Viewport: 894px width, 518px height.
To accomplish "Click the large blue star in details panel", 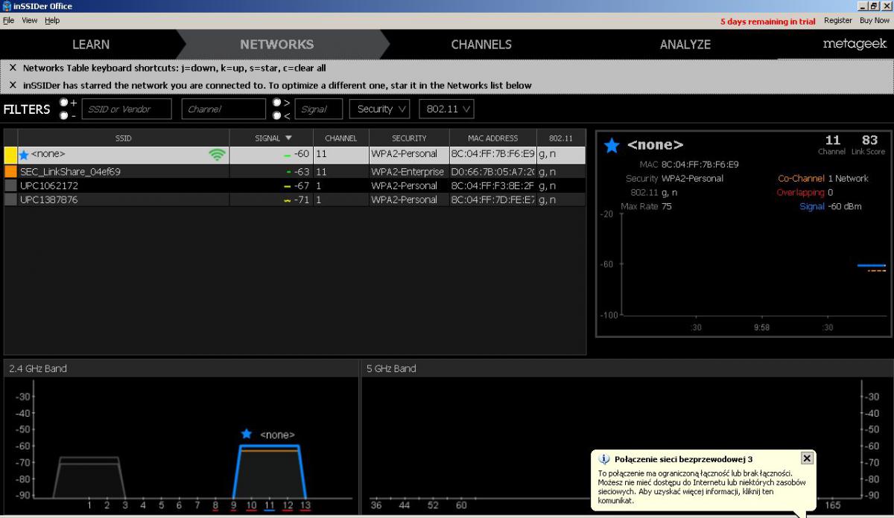I will coord(612,145).
